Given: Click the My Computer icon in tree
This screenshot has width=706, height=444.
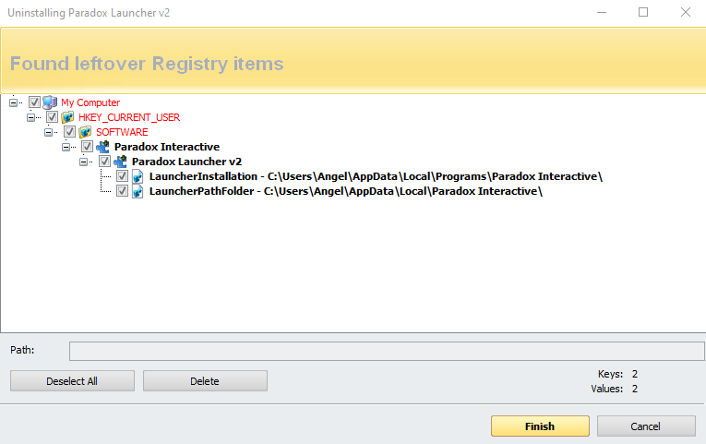Looking at the screenshot, I should [50, 102].
